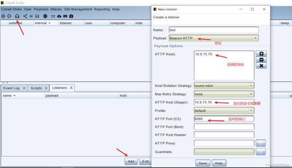
Task: Minimize the New Listener dialog
Action: [x=241, y=9]
